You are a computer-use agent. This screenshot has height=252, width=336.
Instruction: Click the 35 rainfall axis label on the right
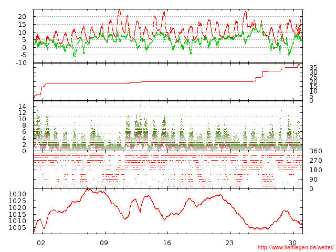[x=313, y=68]
